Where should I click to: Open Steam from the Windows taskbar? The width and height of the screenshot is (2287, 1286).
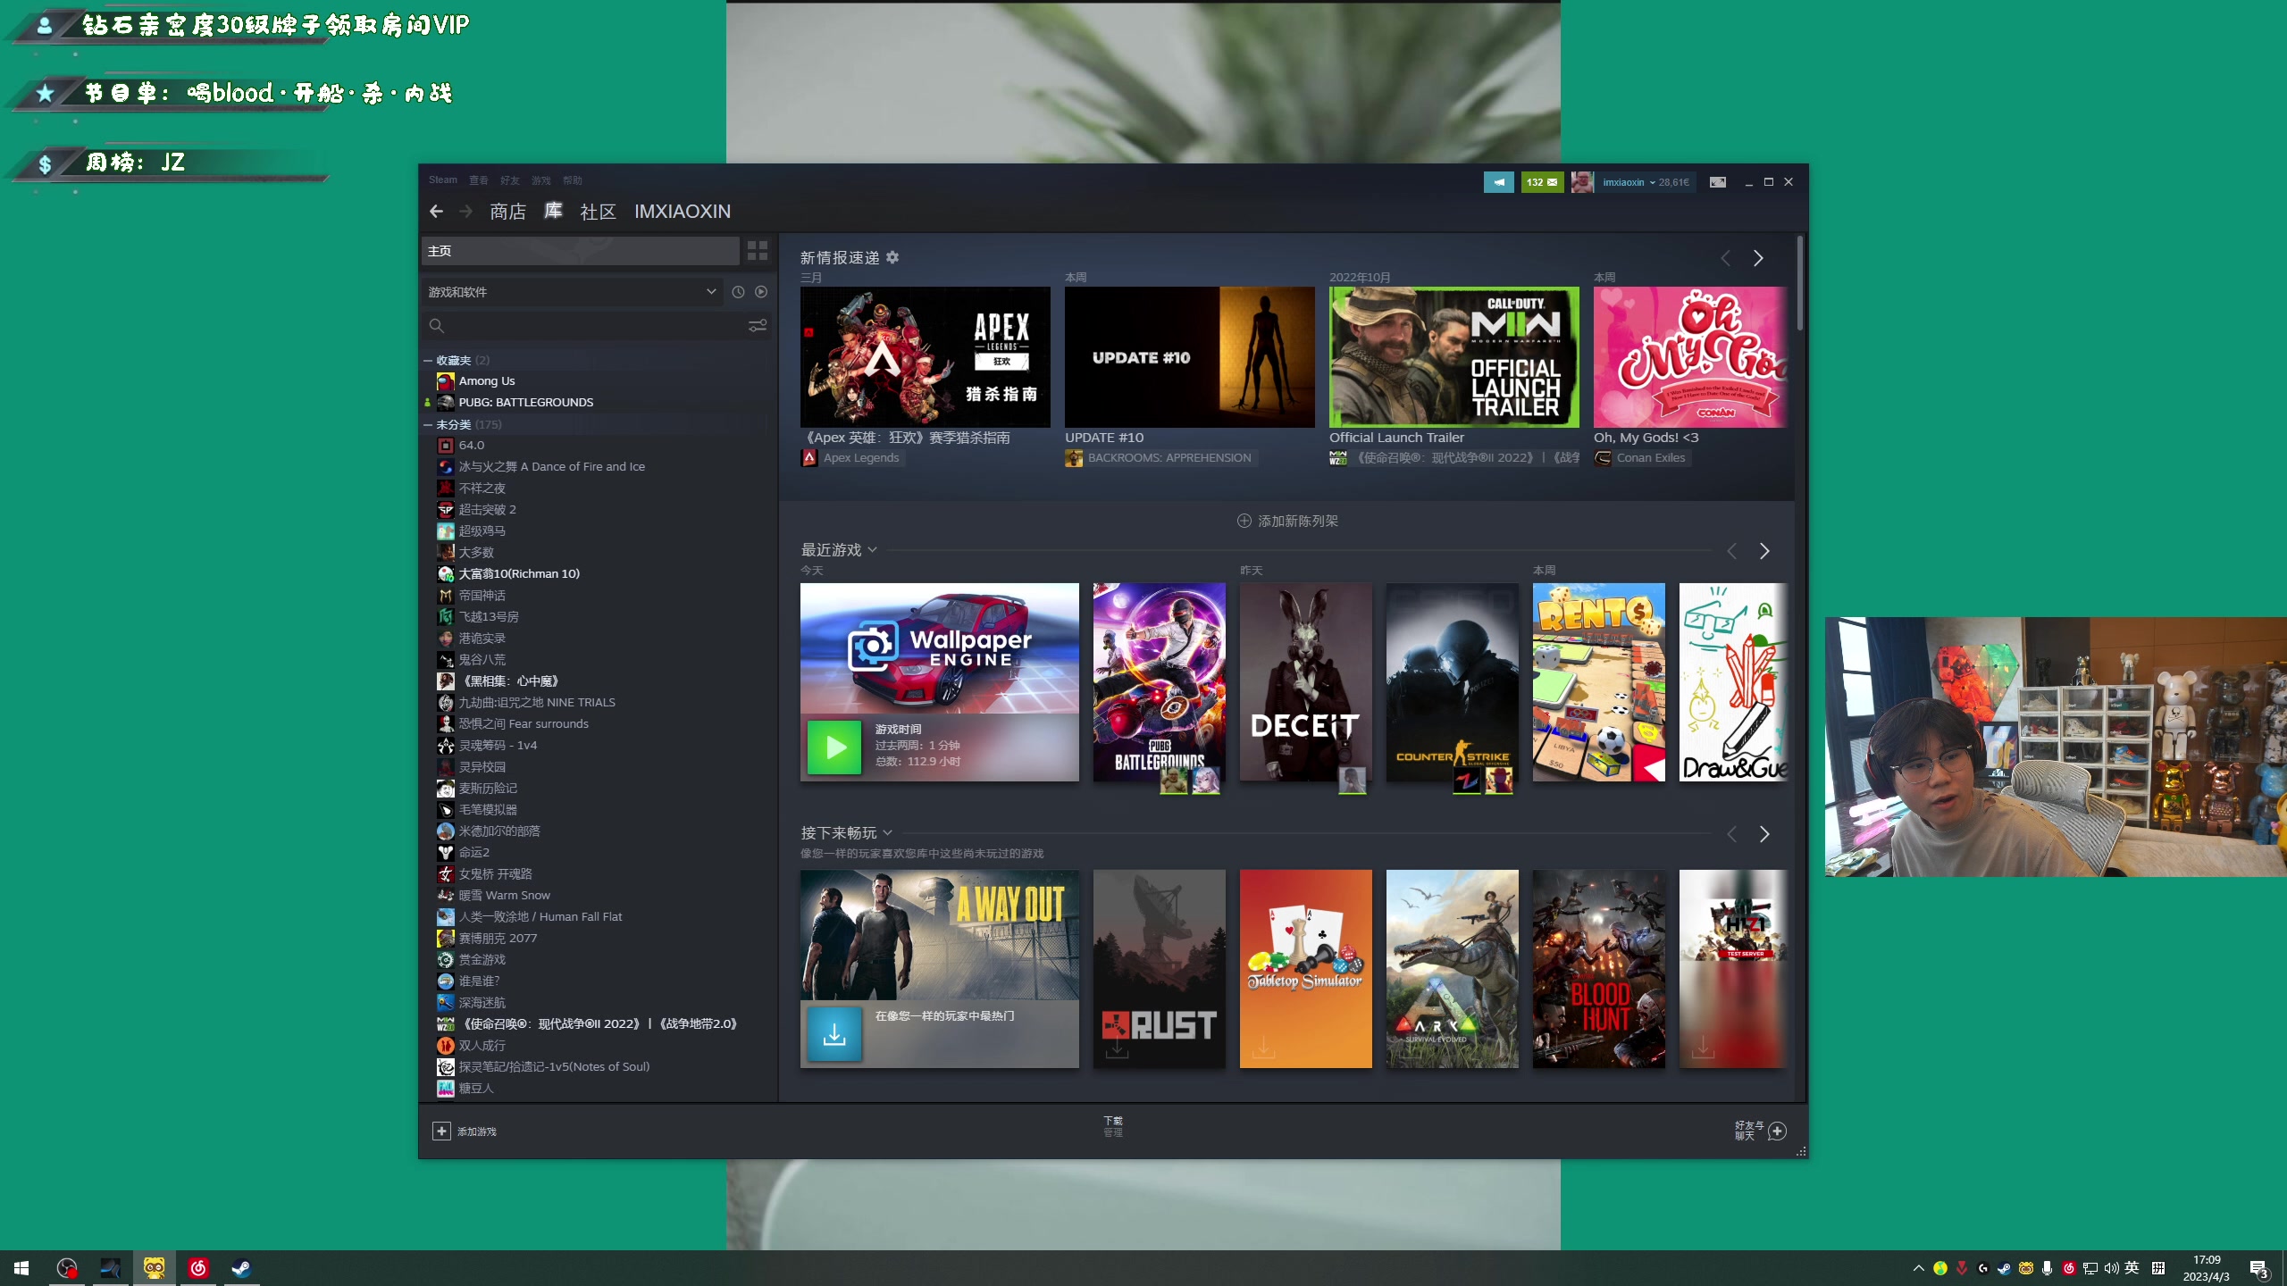[241, 1268]
